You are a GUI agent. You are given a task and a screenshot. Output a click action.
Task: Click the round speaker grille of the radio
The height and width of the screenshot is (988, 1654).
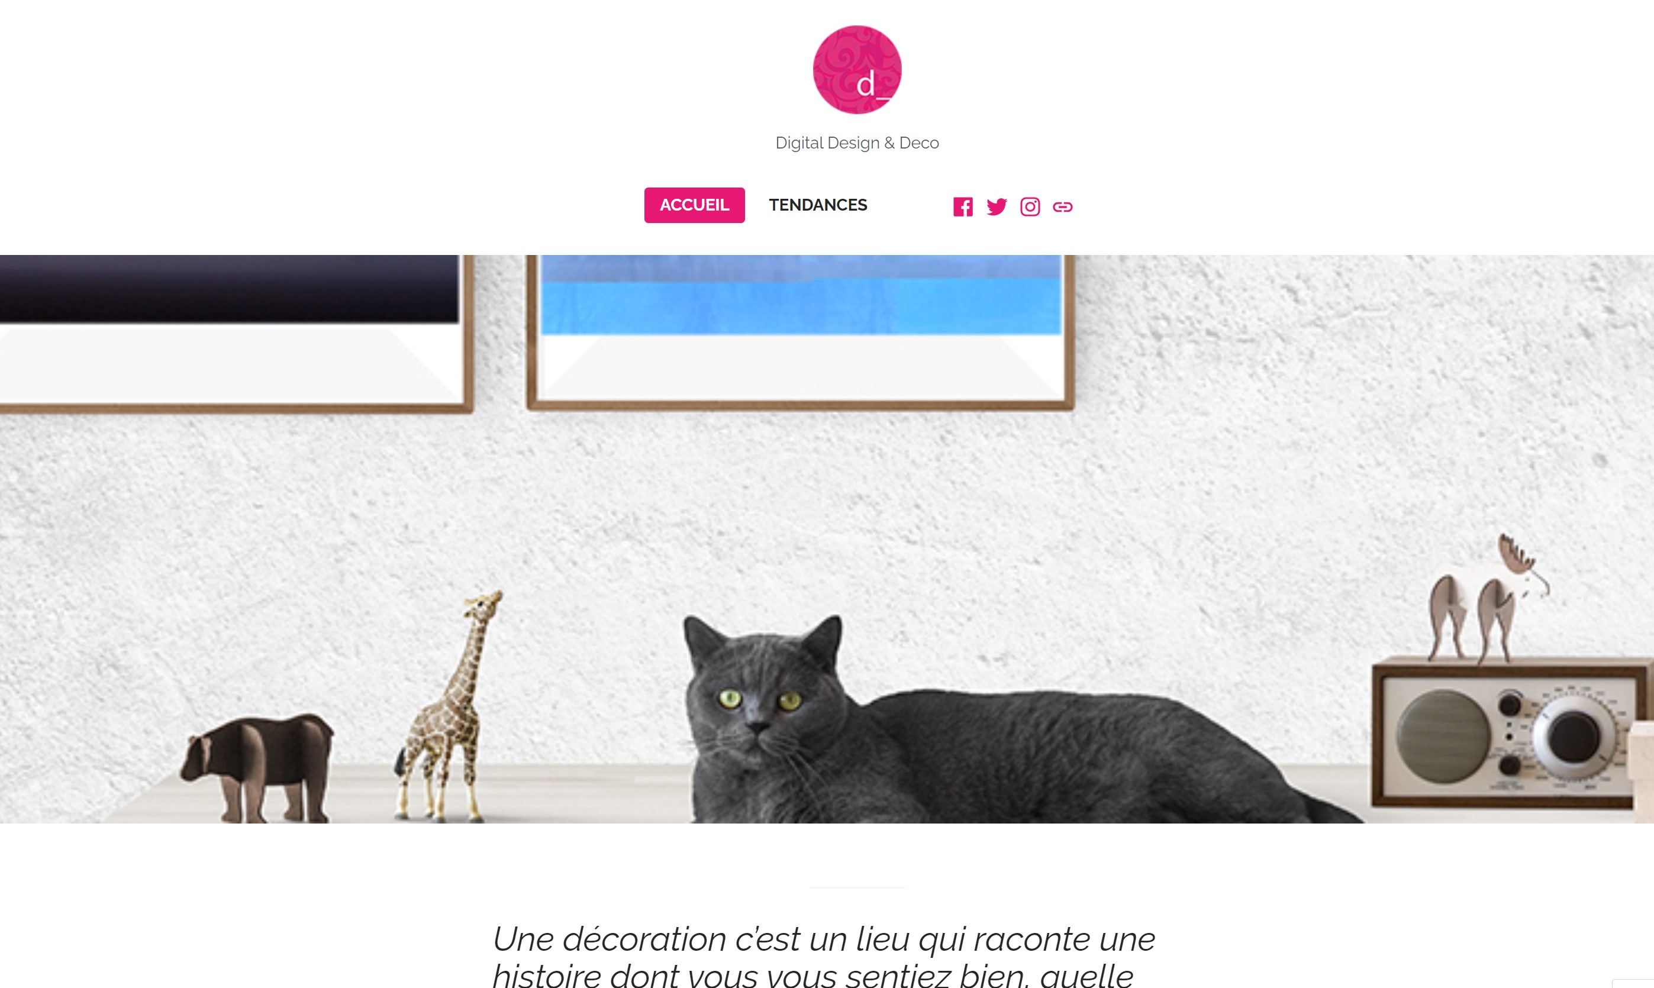pyautogui.click(x=1442, y=737)
